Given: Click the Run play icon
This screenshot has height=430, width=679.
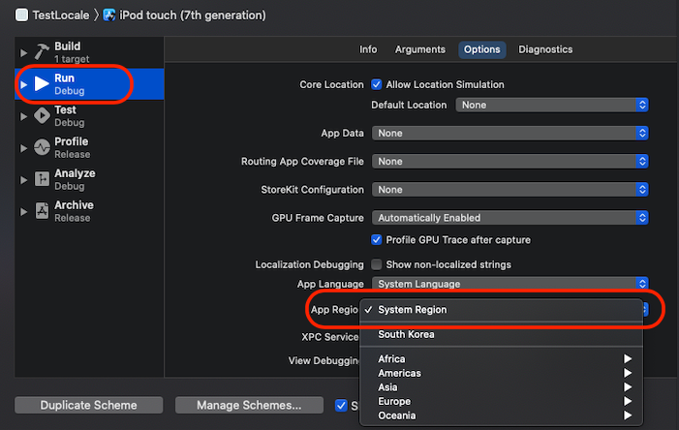Looking at the screenshot, I should point(42,84).
